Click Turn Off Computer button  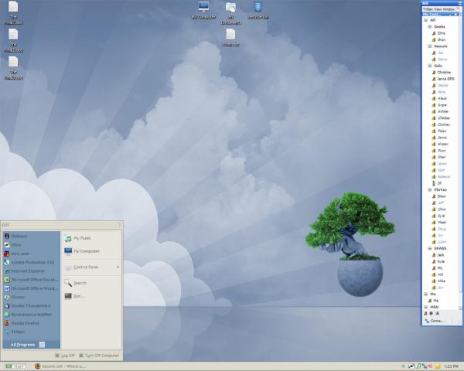coord(99,356)
